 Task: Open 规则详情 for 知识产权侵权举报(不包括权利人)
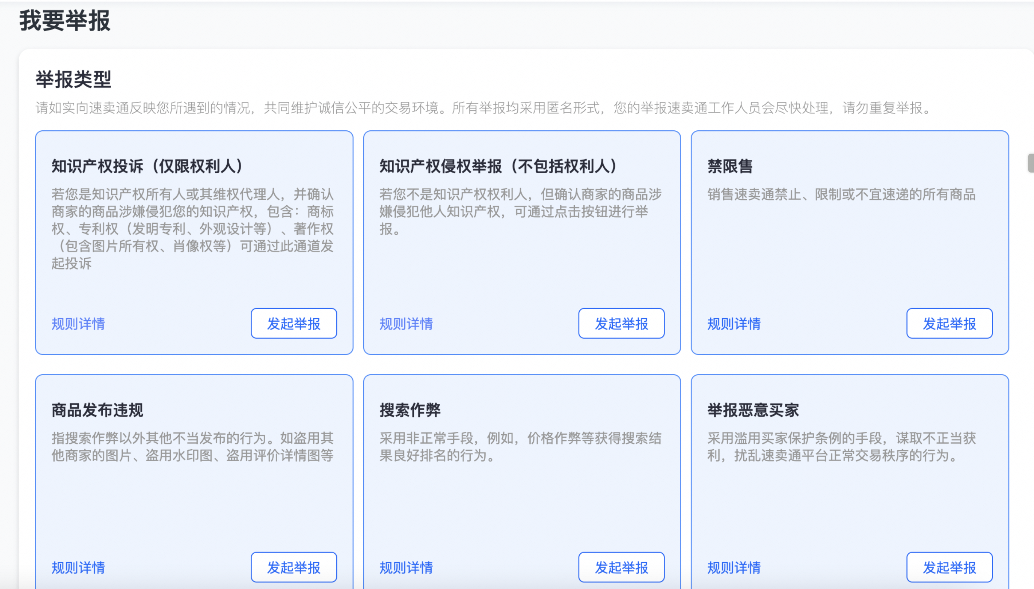[406, 324]
